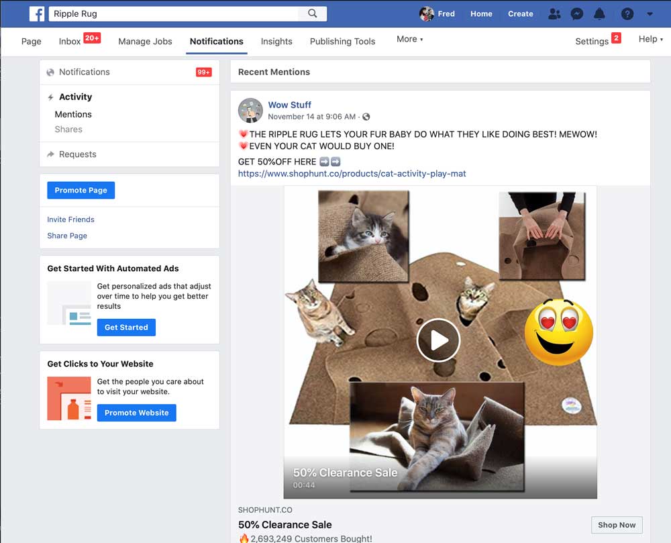Play the Ripple Rug video

438,340
